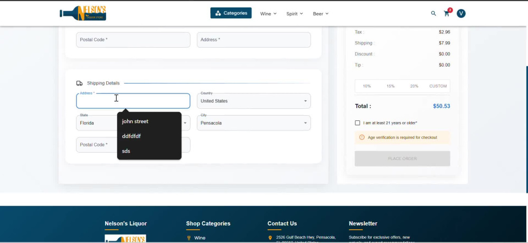Check the 21 years or older box
The height and width of the screenshot is (243, 528).
[357, 123]
